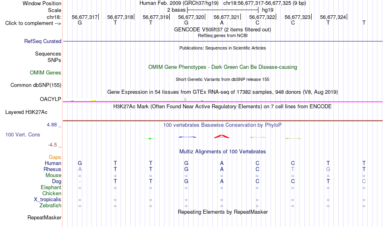383x227 pixels.
Task: Open the Layered H3K27Ac track label
Action: tap(26, 112)
